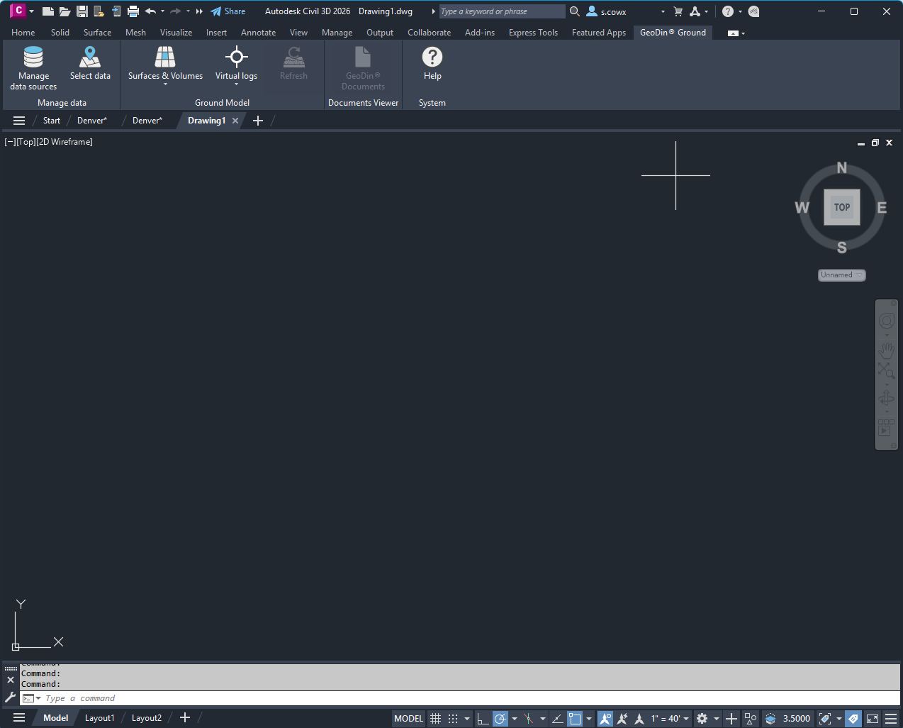Save the drawing with the floppy icon
The image size is (903, 728).
tap(82, 11)
